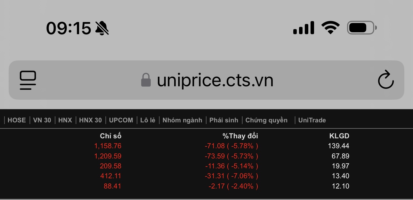The height and width of the screenshot is (200, 413).
Task: Open the Chứng quyền warrants tab
Action: point(266,120)
